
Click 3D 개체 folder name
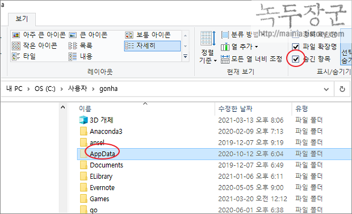pos(102,120)
